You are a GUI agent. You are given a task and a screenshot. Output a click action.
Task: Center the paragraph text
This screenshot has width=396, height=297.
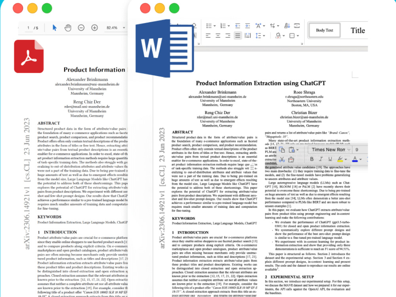pos(218,36)
